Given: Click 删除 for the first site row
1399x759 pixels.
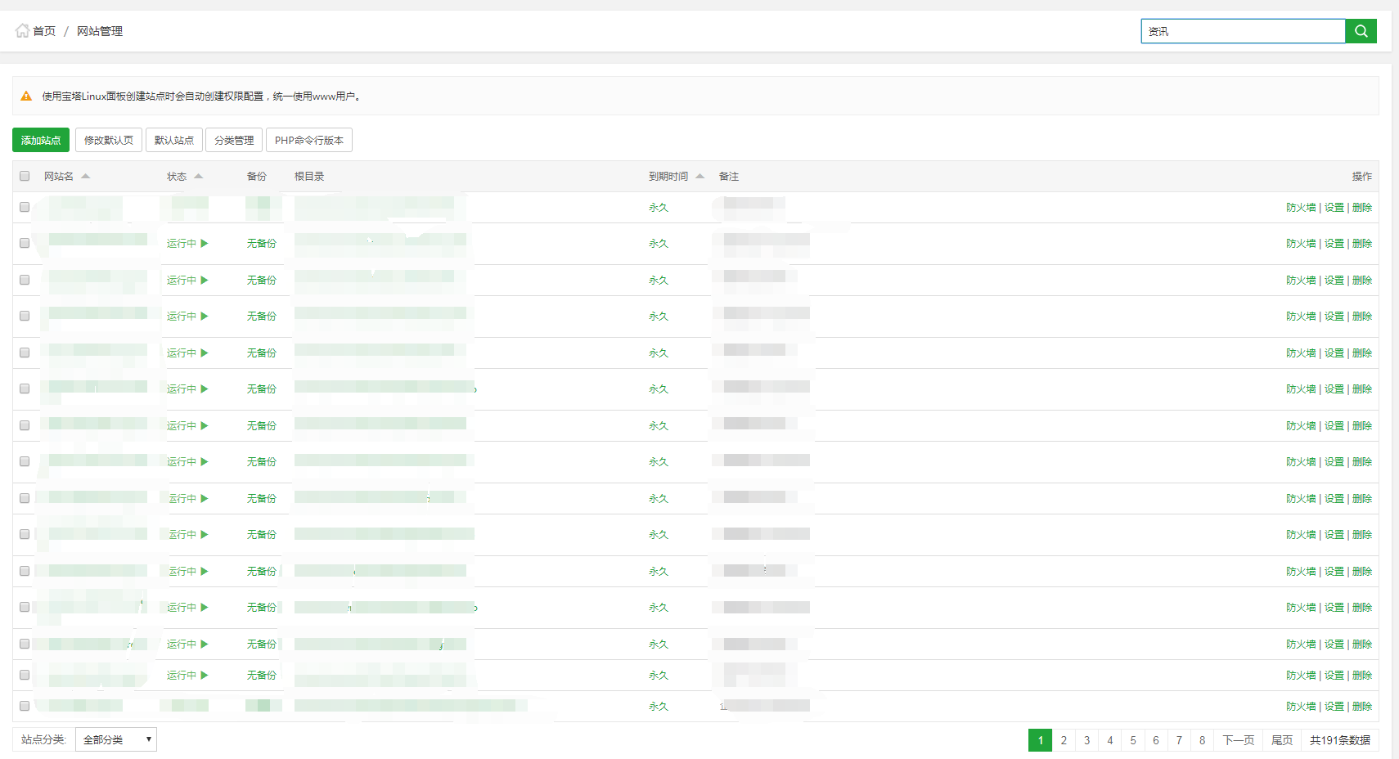Looking at the screenshot, I should (x=1362, y=208).
